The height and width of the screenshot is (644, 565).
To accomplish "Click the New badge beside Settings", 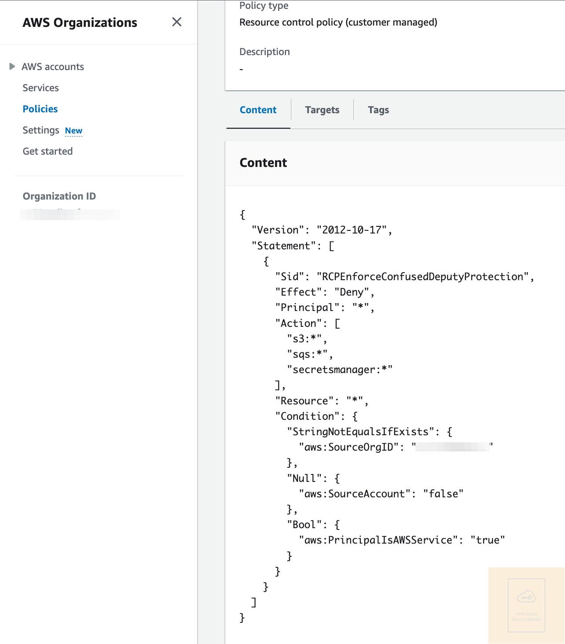I will point(73,131).
